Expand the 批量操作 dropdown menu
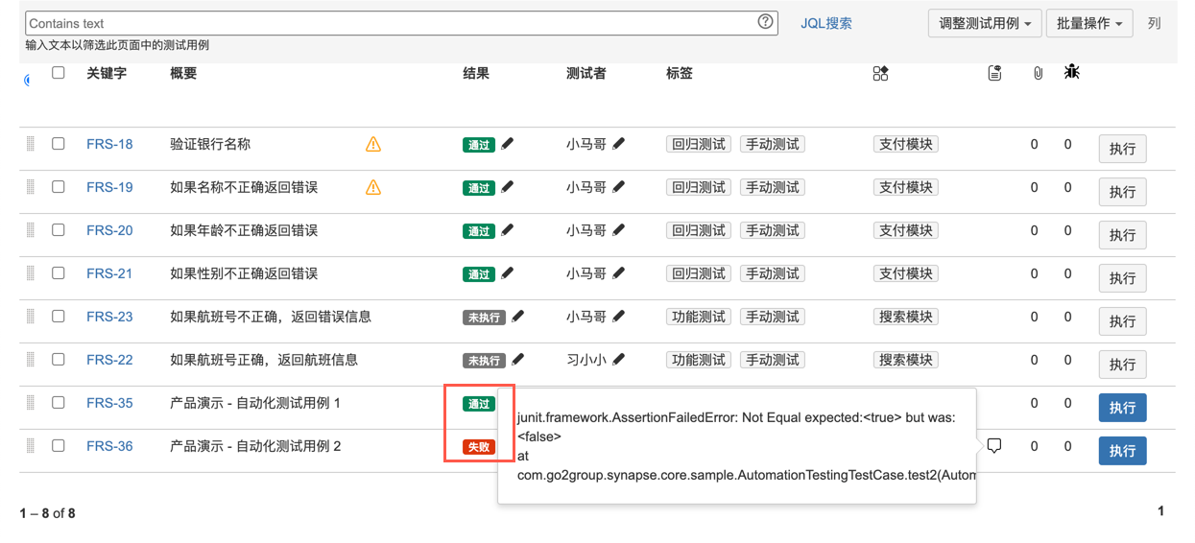1195x543 pixels. coord(1089,23)
